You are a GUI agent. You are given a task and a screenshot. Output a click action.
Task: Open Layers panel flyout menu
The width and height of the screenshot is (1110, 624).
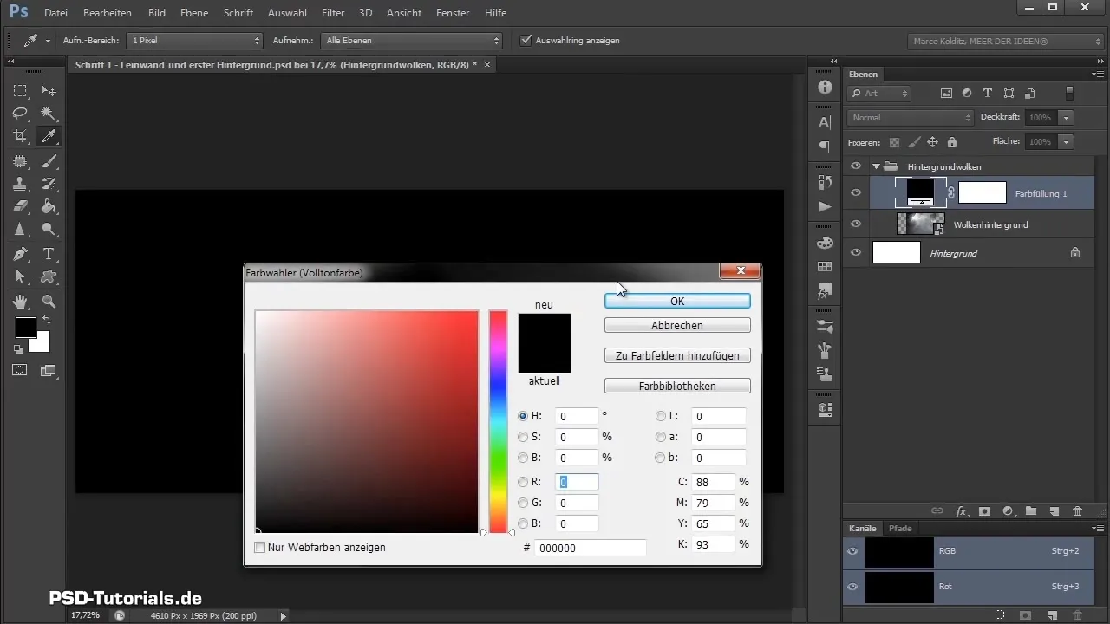1099,75
